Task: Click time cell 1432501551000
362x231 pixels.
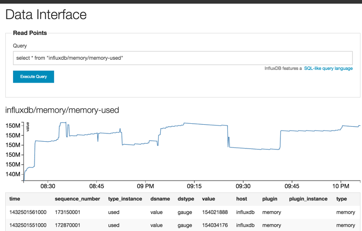Action: tap(28, 225)
